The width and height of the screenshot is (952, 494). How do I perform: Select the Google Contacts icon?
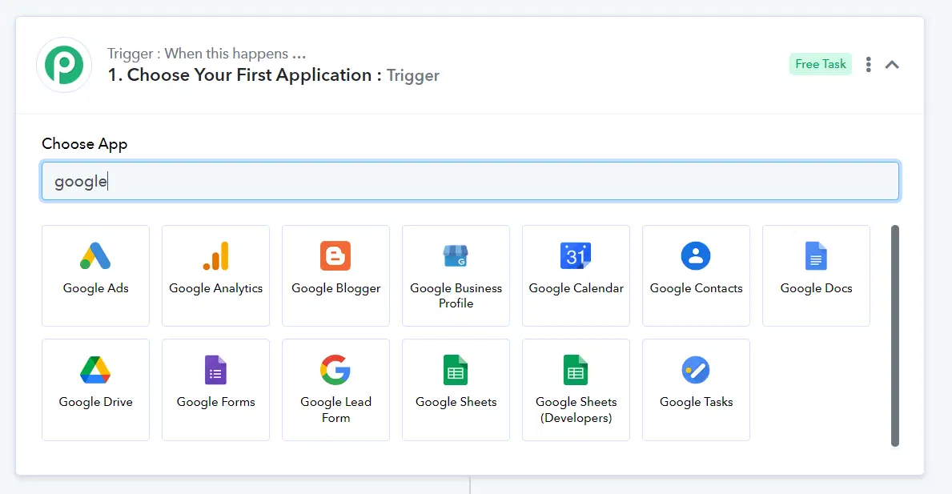[x=696, y=255]
